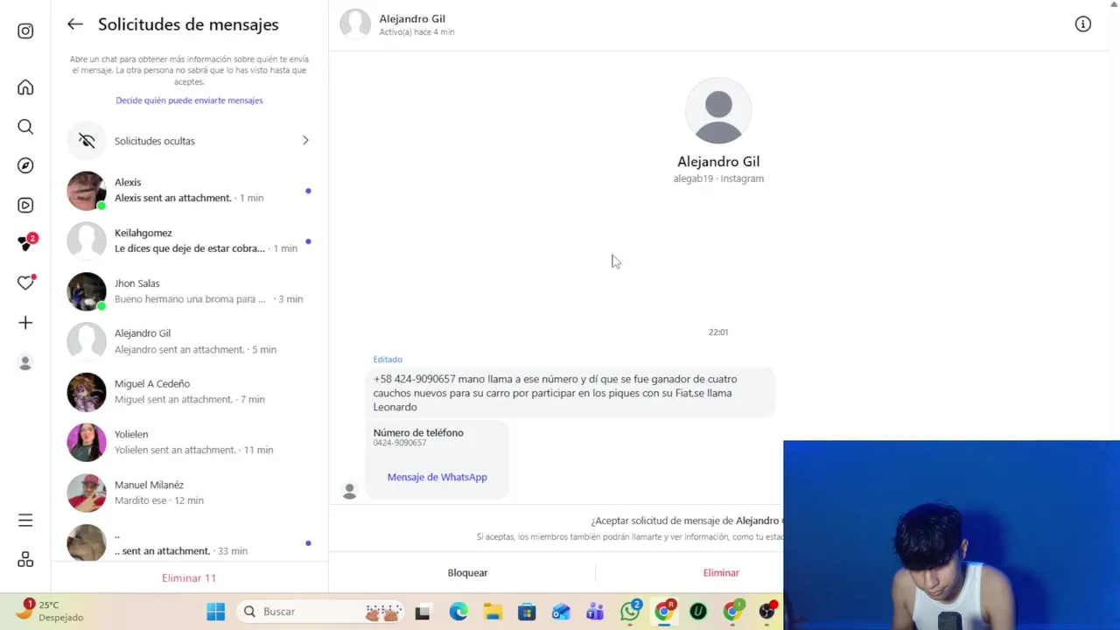
Task: Open Microsoft Edge in taskbar
Action: [x=458, y=612]
